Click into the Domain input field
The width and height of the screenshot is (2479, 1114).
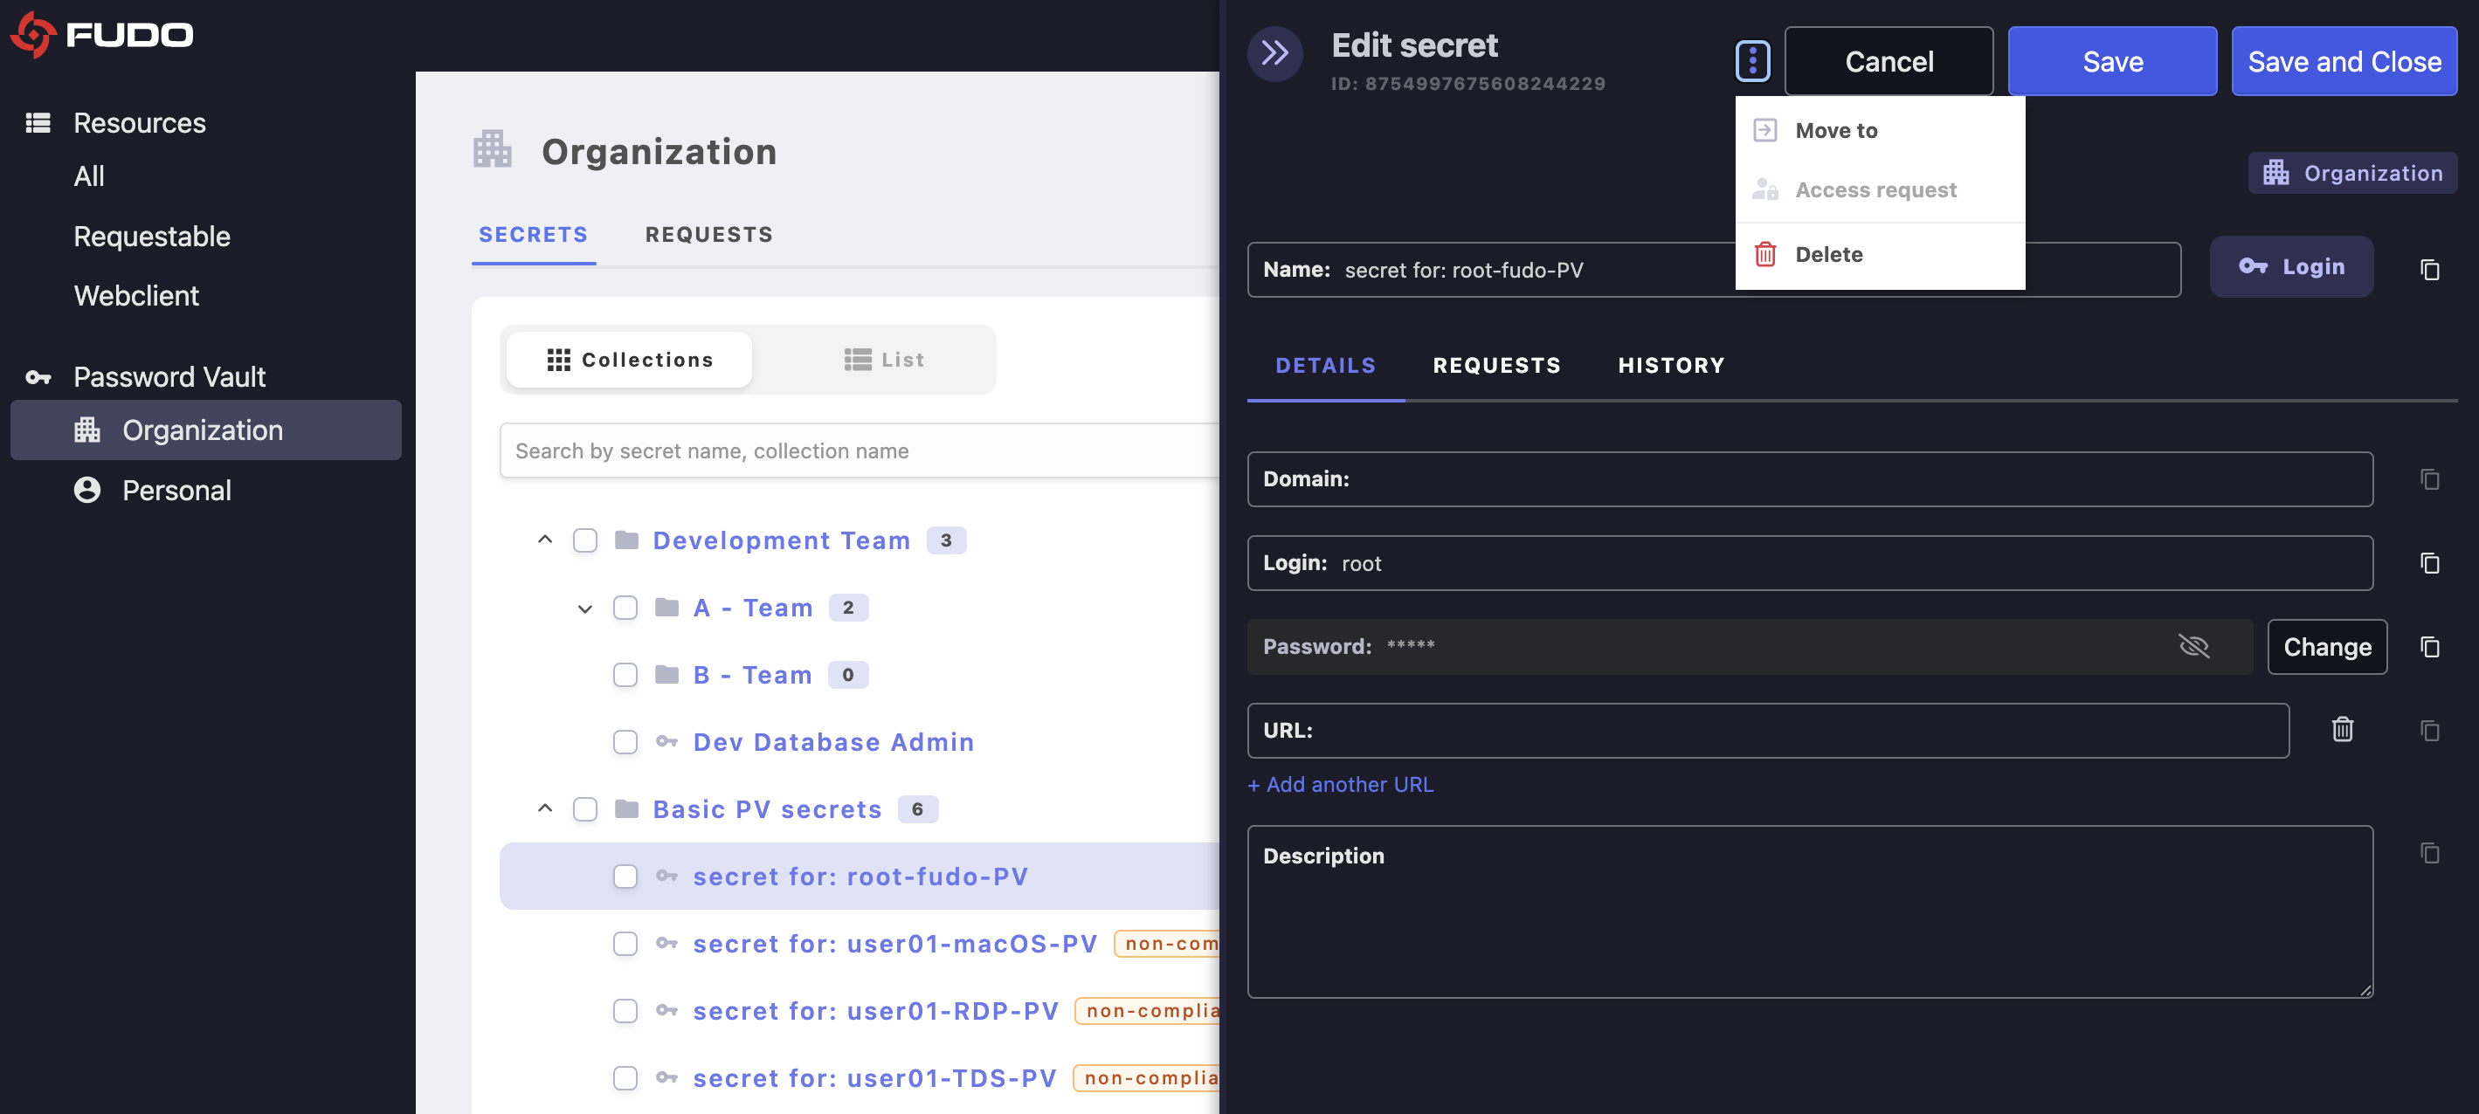[x=1809, y=479]
